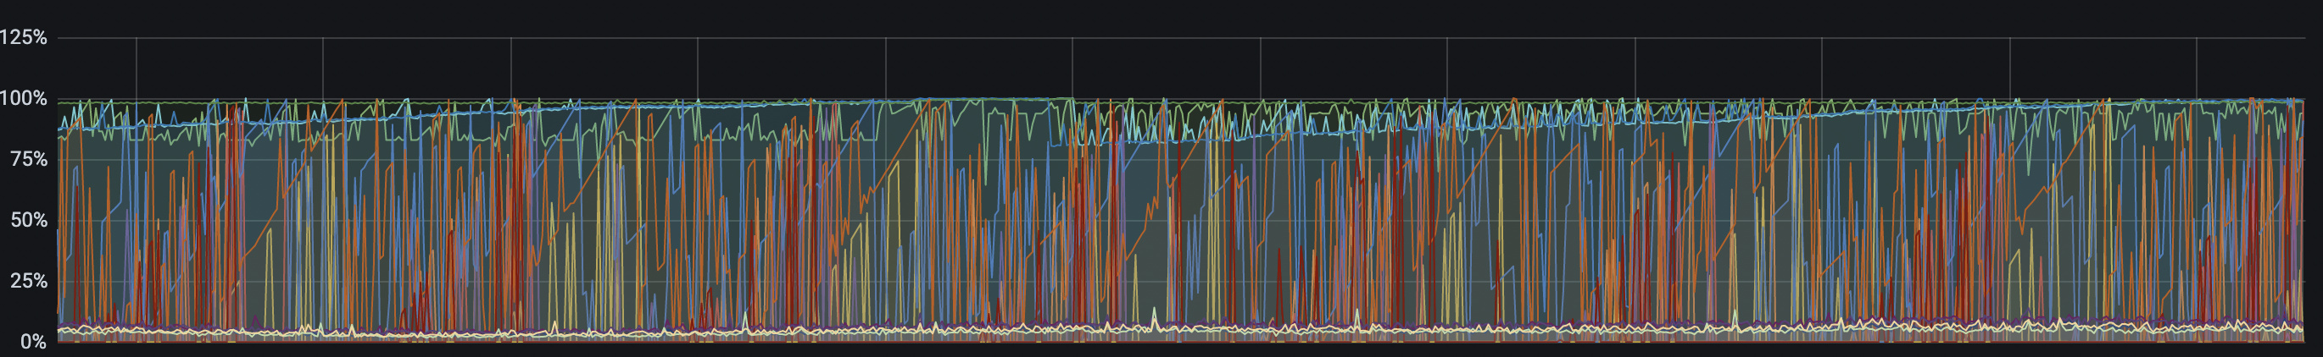Click the 0% y-axis label

coord(33,342)
